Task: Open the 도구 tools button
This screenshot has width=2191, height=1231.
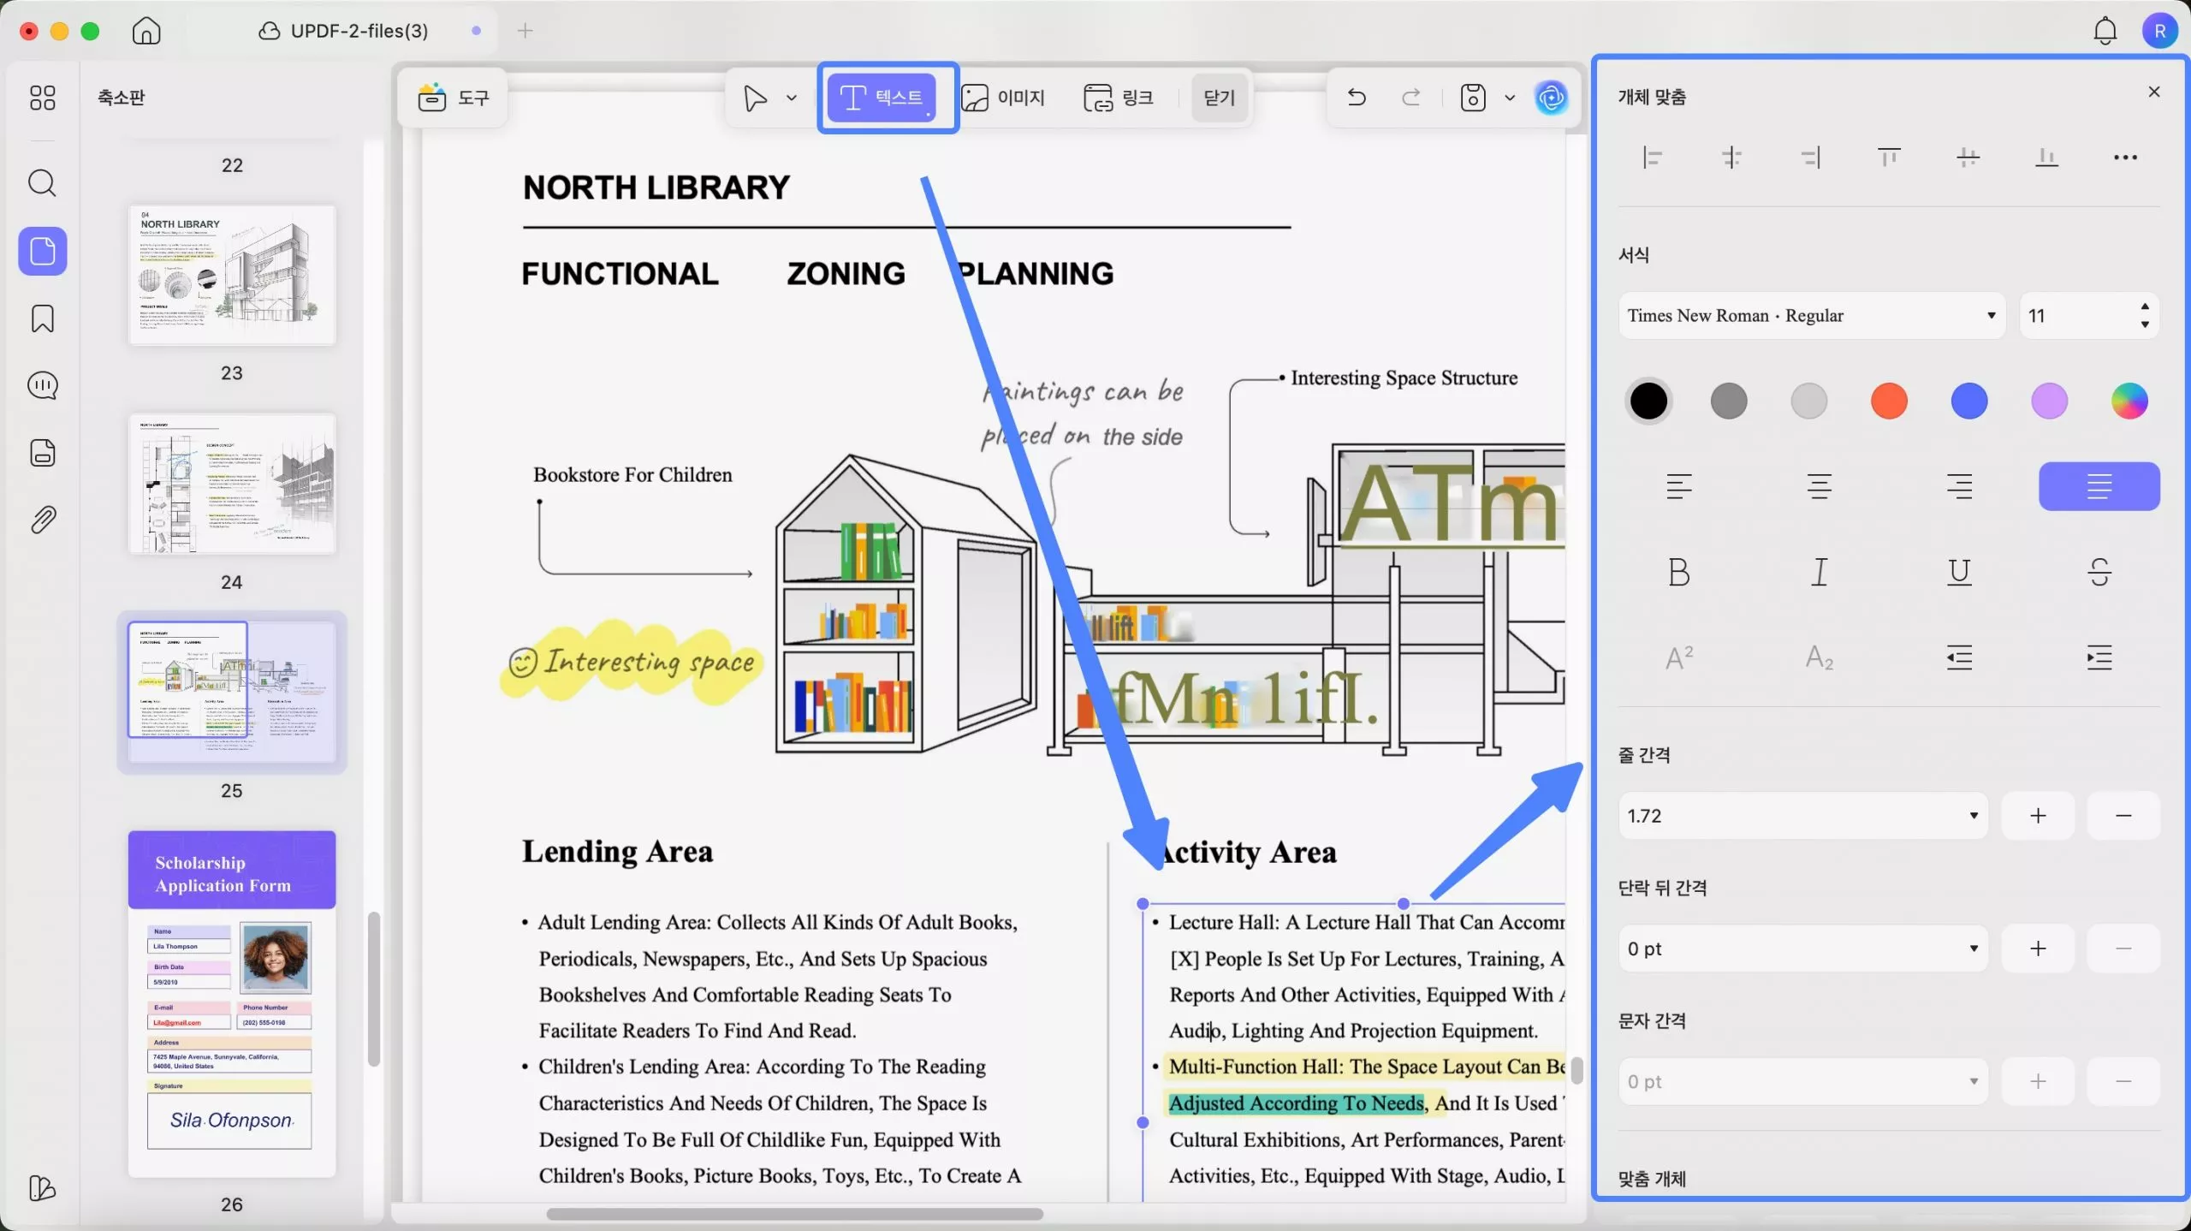Action: pyautogui.click(x=454, y=97)
